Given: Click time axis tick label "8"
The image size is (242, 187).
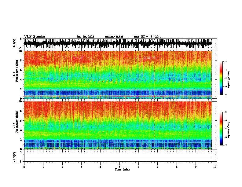Looking at the screenshot, I should click(177, 167).
